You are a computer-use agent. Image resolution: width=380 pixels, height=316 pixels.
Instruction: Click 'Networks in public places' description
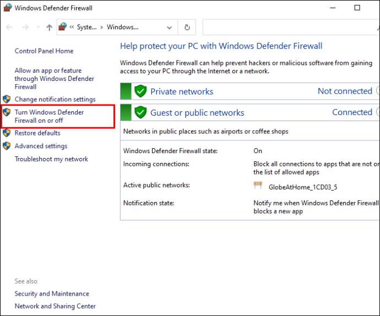pos(206,132)
